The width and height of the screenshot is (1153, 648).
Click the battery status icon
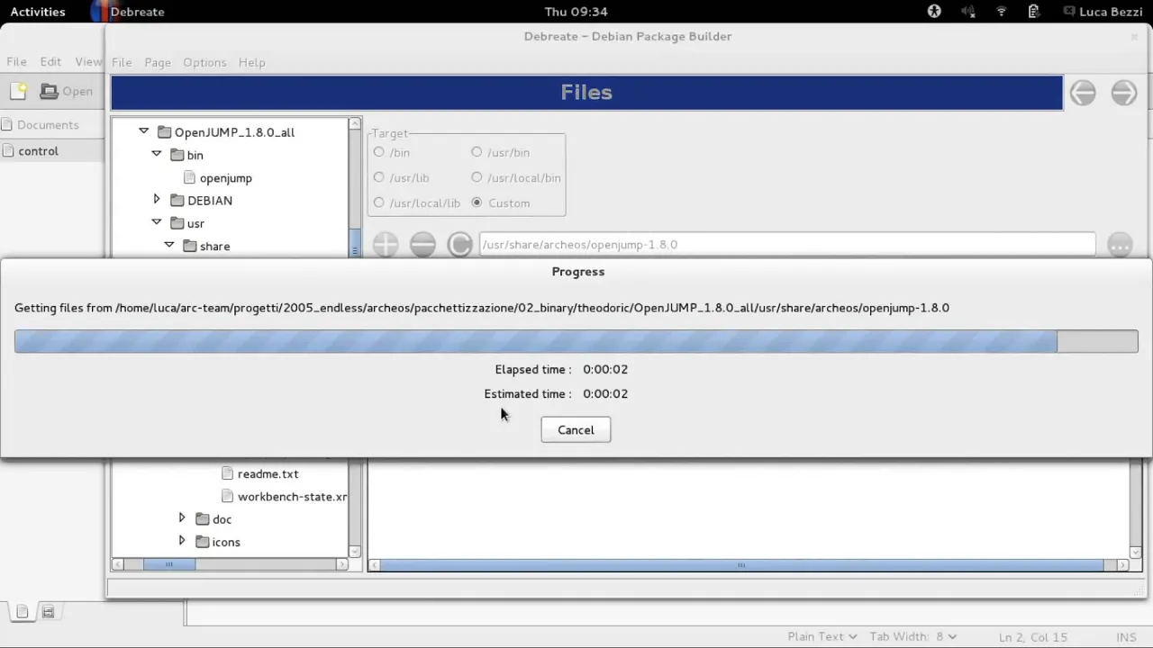(x=1034, y=12)
